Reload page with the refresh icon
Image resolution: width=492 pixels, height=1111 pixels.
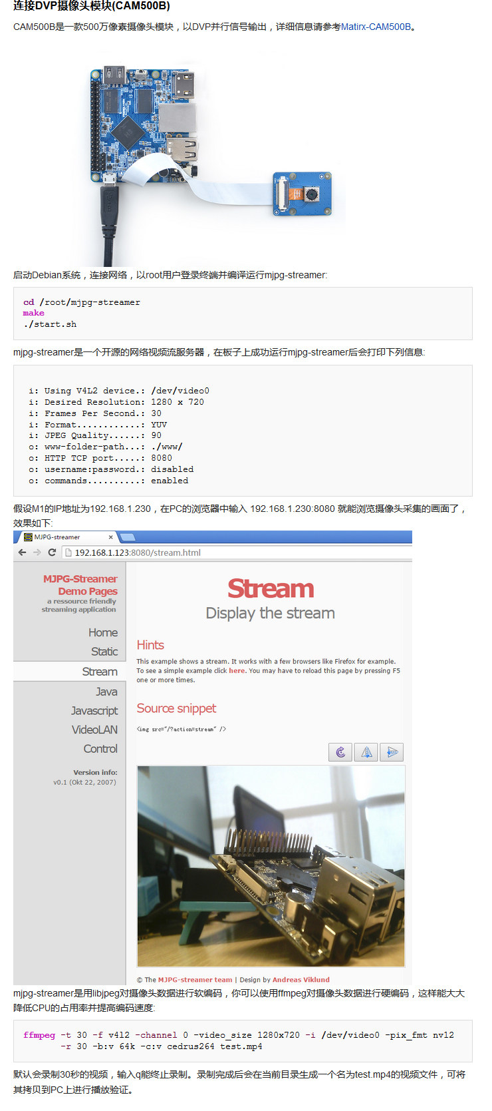[x=52, y=553]
